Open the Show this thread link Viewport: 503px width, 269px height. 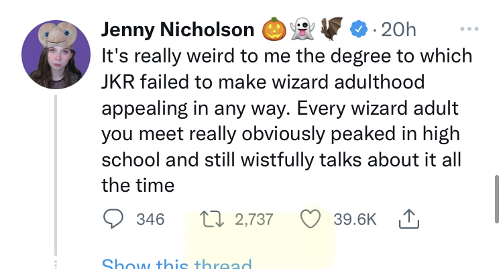tap(177, 264)
